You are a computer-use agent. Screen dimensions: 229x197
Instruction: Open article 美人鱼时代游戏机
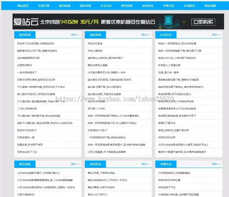[x=36, y=94]
